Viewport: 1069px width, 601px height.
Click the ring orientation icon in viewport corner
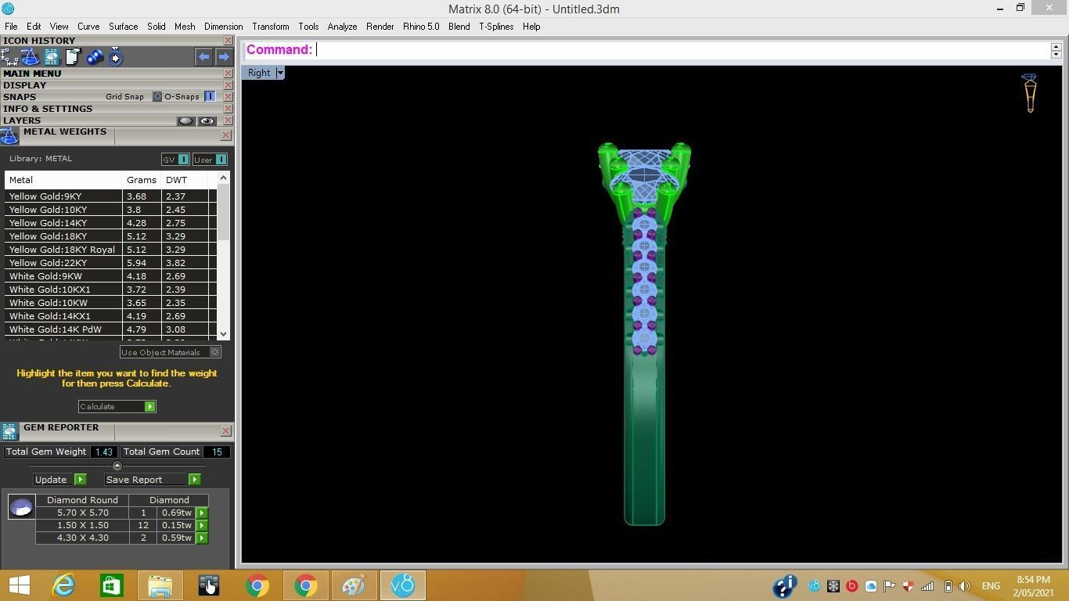tap(1030, 93)
